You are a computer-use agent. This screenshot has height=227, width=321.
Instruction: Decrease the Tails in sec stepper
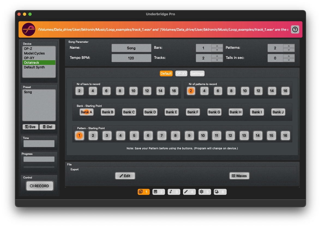click(289, 60)
